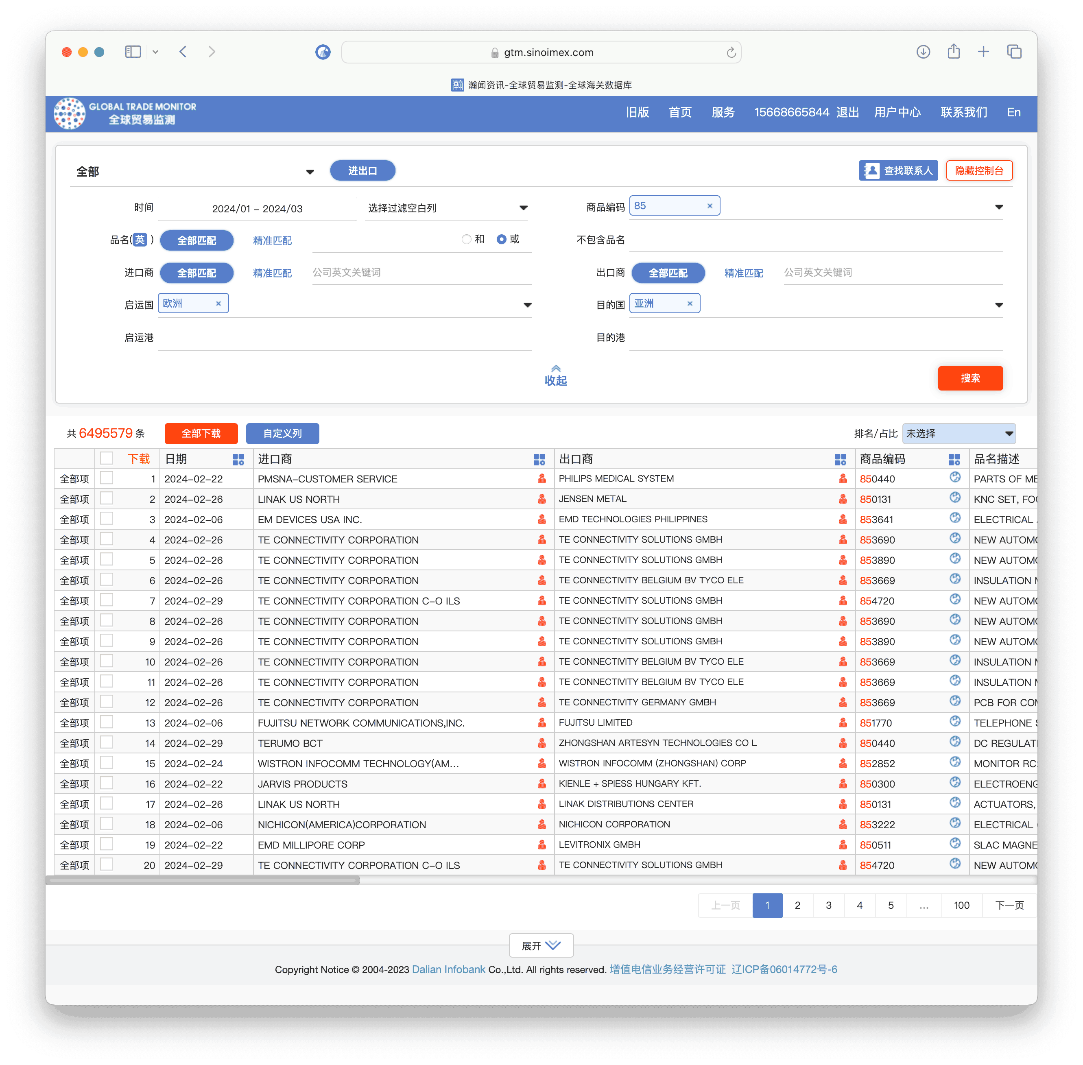Go to 首页 in the navigation
The height and width of the screenshot is (1065, 1083).
[x=680, y=112]
